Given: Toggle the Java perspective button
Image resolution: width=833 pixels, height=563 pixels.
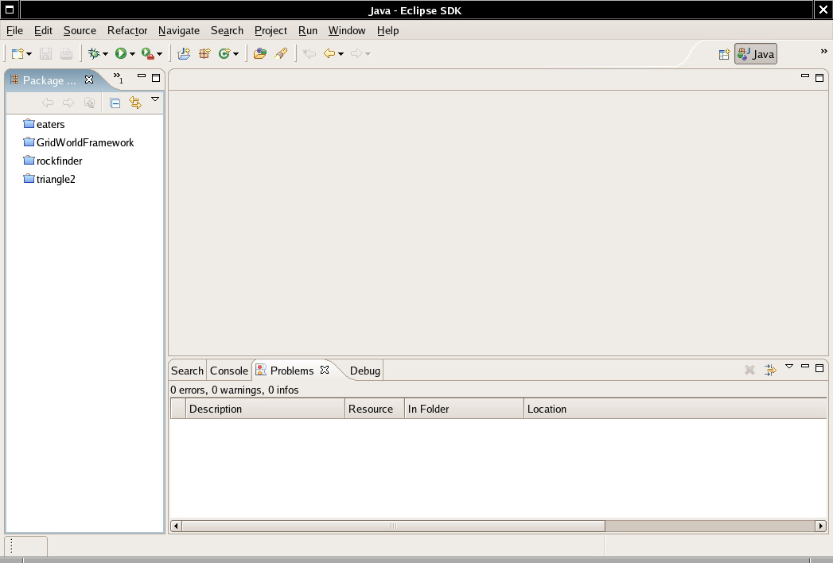Looking at the screenshot, I should (x=756, y=54).
